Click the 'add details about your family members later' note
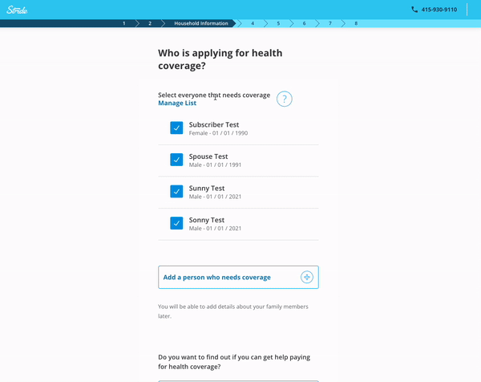Image resolution: width=481 pixels, height=382 pixels. coord(233,311)
